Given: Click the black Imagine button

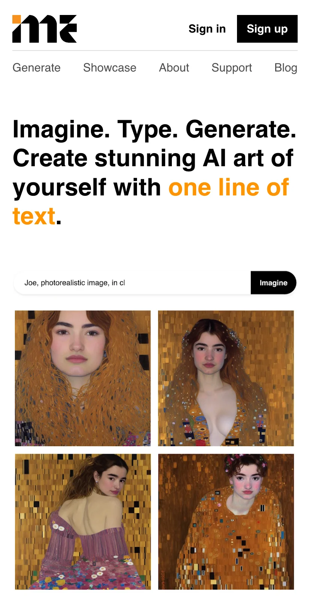Looking at the screenshot, I should (273, 283).
